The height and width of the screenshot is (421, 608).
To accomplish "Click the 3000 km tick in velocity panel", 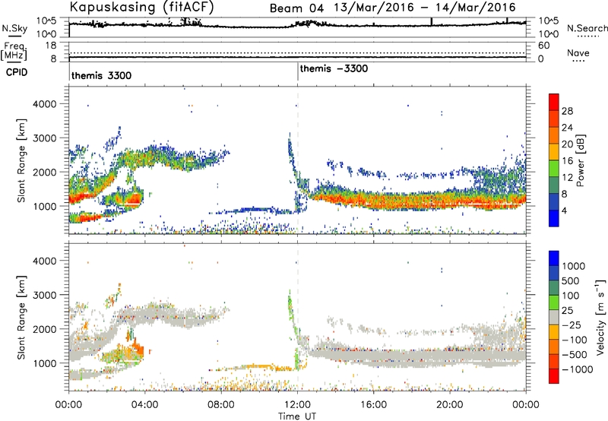I will pos(45,295).
